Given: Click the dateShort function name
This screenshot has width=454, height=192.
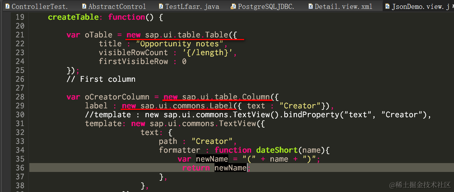Looking at the screenshot, I should tap(277, 150).
